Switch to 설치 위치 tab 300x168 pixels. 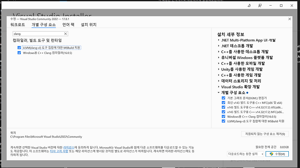coord(88,25)
